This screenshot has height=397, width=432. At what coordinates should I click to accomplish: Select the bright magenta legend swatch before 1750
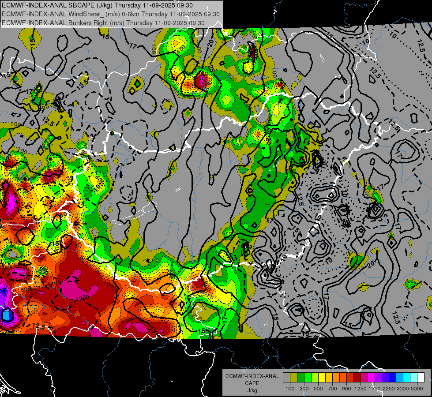[x=372, y=378]
